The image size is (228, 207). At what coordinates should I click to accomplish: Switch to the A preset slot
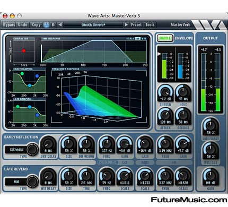pyautogui.click(x=46, y=25)
